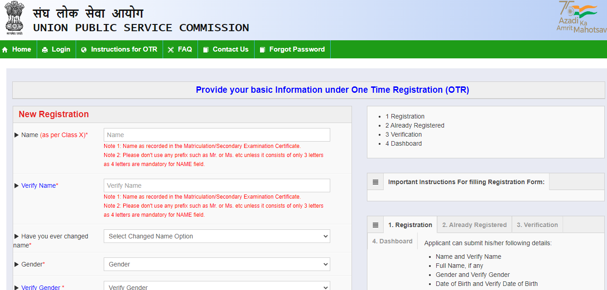The image size is (607, 290).
Task: Click 'Provide your basic Information' page heading
Action: pos(332,90)
